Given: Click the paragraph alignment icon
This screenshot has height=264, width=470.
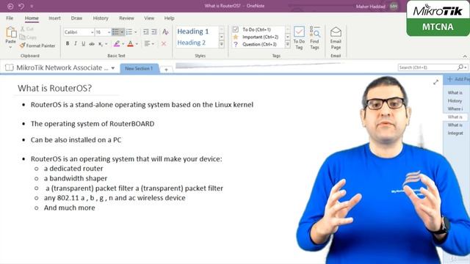Looking at the screenshot, I should tap(147, 44).
